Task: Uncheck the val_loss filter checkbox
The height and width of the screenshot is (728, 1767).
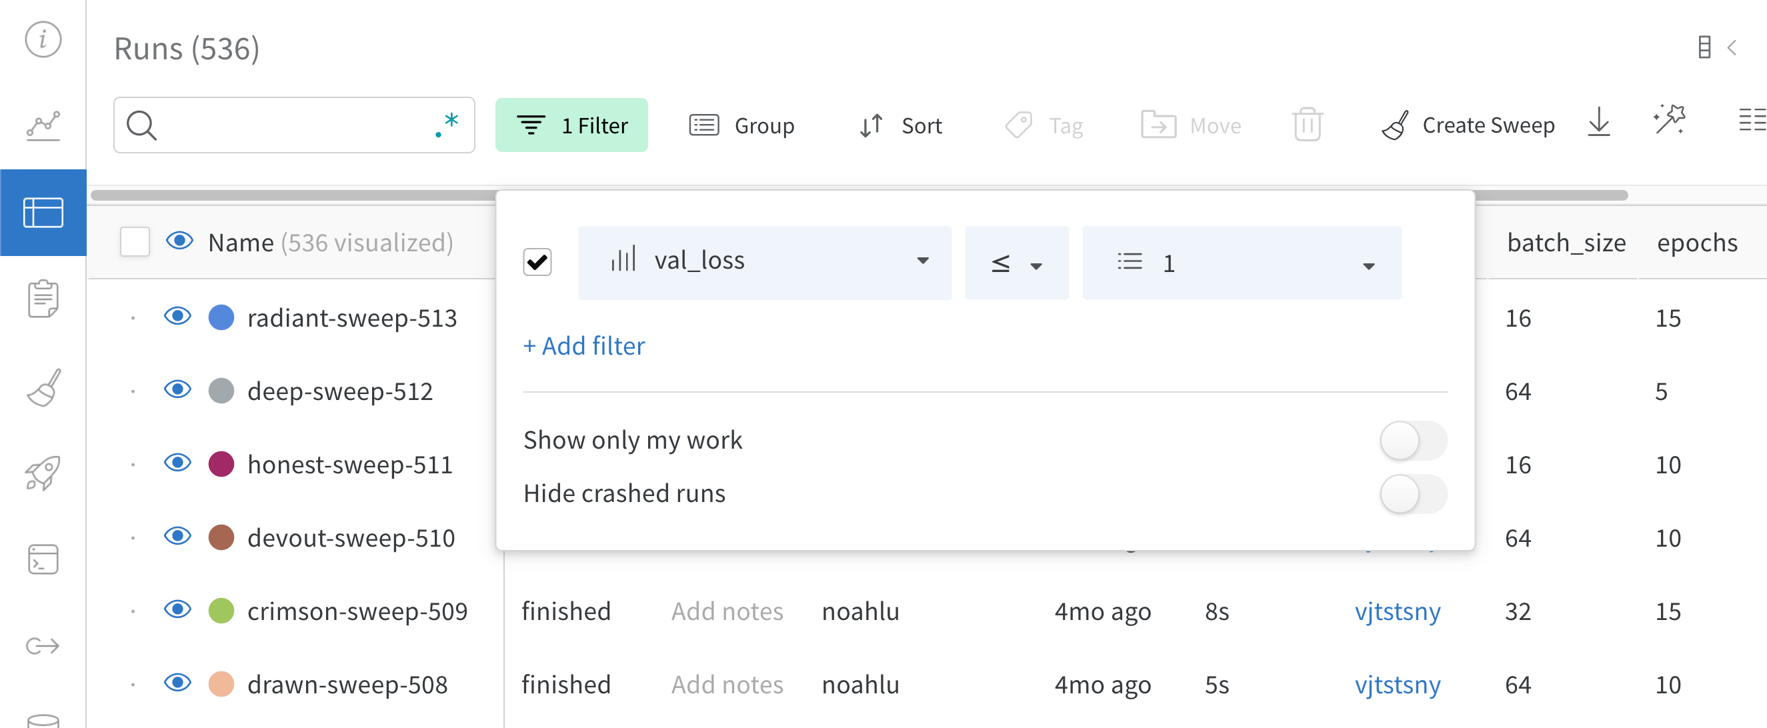Action: [538, 262]
